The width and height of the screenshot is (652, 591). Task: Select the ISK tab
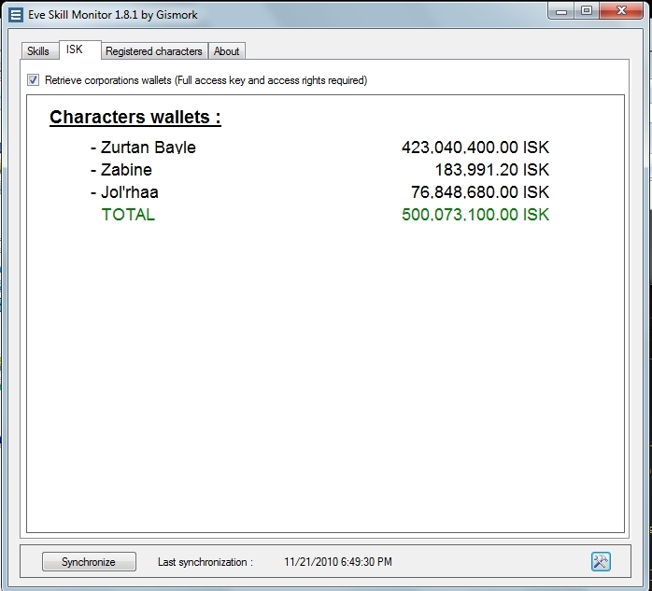pos(79,49)
